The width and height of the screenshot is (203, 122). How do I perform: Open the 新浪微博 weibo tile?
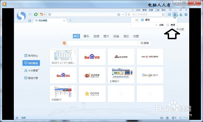point(92,75)
